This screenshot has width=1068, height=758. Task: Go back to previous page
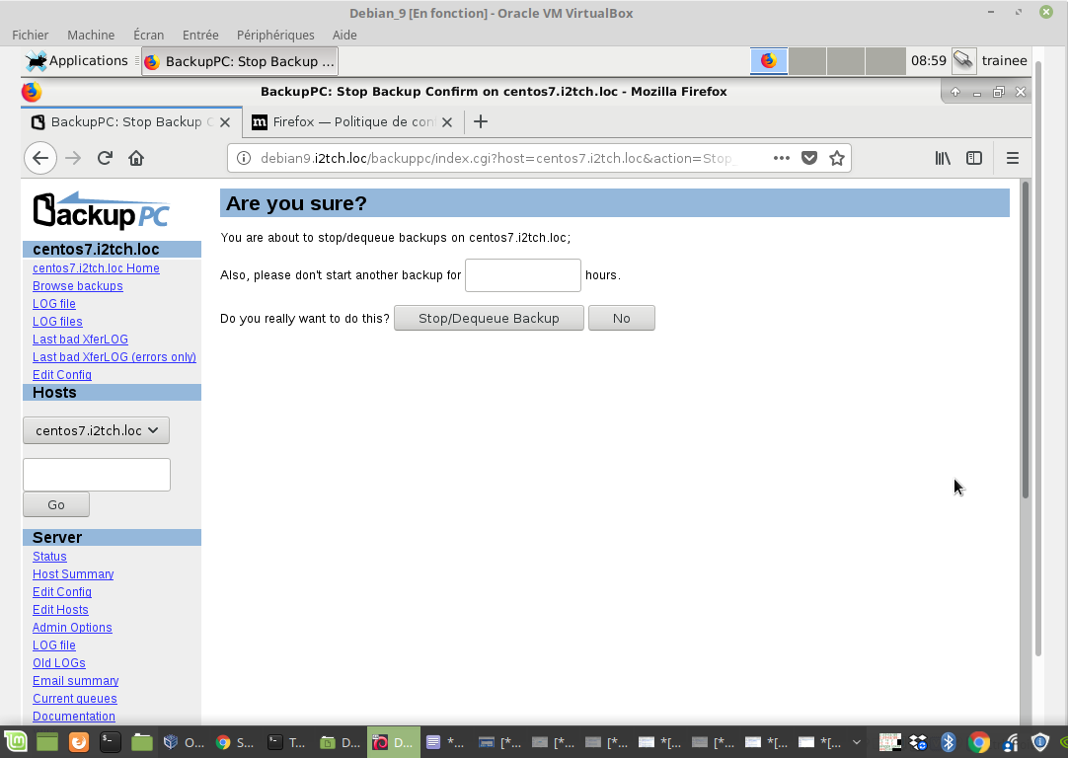(x=39, y=158)
